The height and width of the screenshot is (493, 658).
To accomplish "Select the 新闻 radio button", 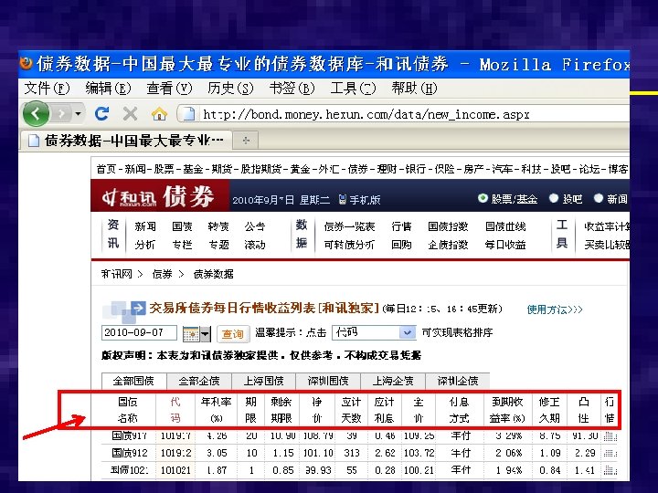I will point(599,198).
